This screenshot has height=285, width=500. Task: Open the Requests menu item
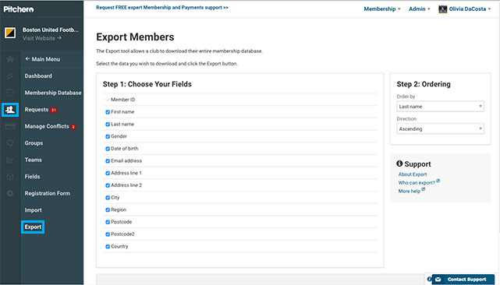pos(37,110)
